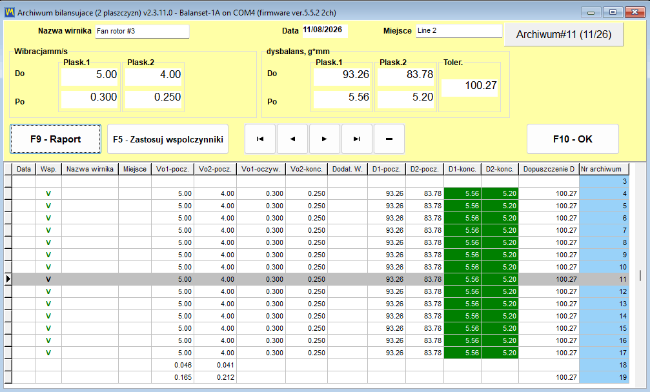Select archive number 3 cell
Screen dimensions: 650x392
coord(604,181)
